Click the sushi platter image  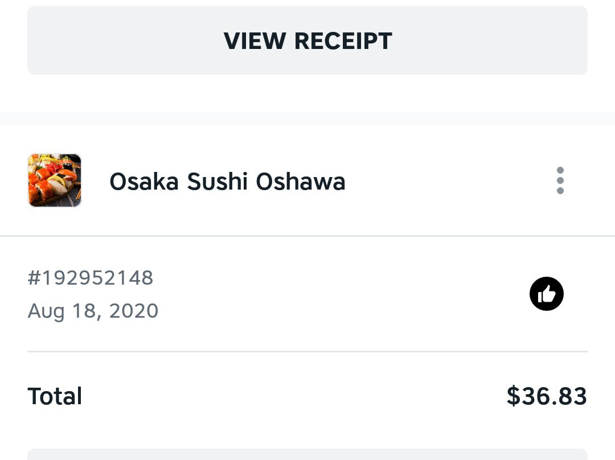tap(55, 180)
